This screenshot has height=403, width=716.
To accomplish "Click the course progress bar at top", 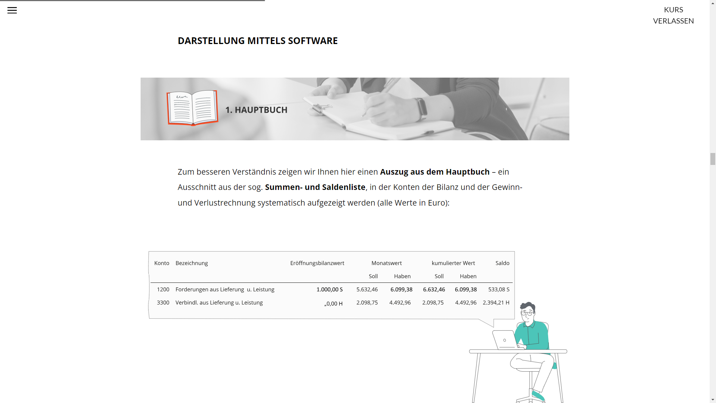I will point(132,1).
